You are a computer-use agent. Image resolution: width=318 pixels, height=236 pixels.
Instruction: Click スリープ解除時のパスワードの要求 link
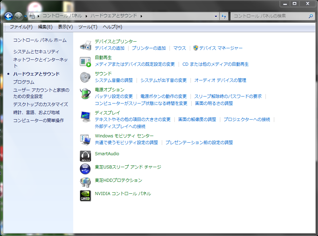pos(228,96)
